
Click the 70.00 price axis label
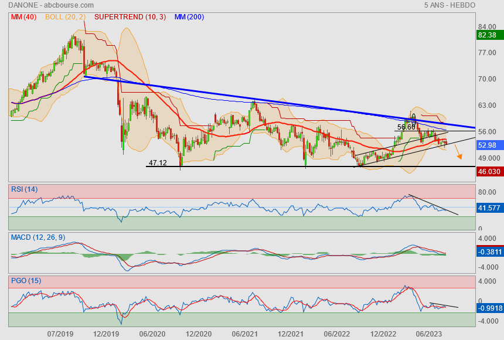[x=487, y=79]
